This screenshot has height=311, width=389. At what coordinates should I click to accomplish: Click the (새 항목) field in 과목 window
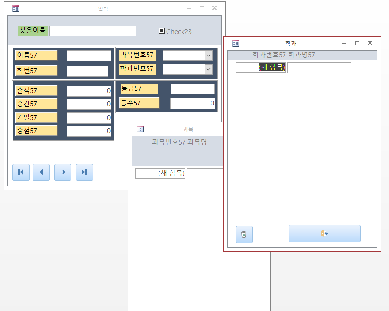pos(160,173)
